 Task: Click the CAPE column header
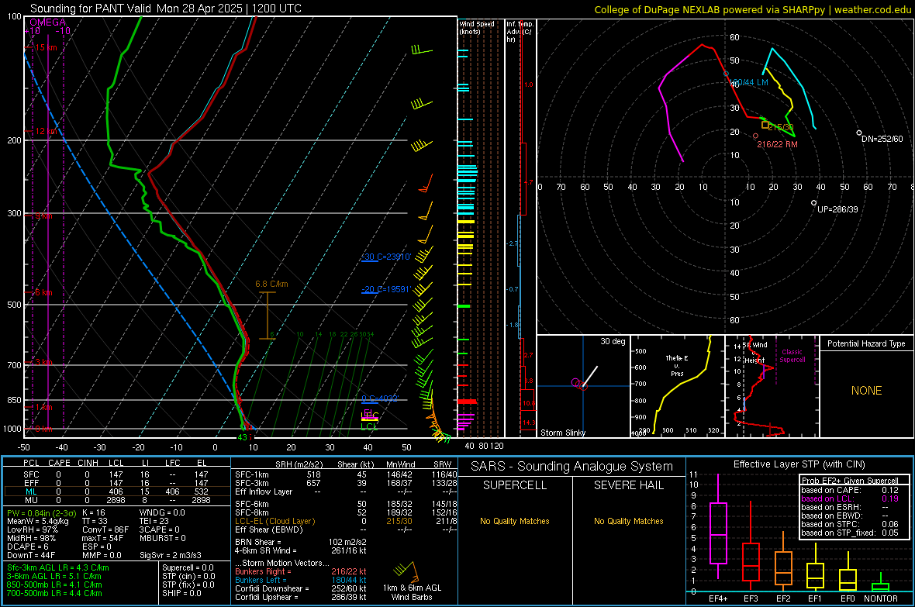[x=59, y=463]
